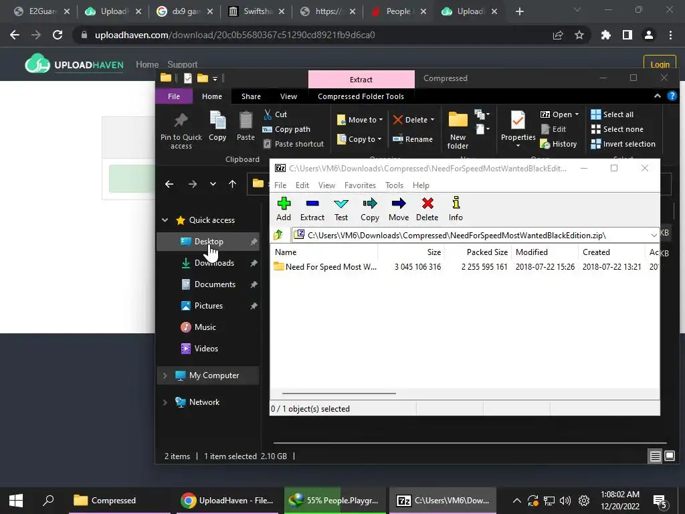This screenshot has height=514, width=685.
Task: Switch to large icons view in Explorer
Action: point(670,456)
